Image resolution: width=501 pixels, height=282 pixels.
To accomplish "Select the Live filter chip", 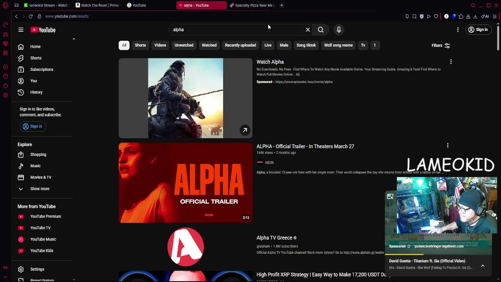I will [268, 45].
